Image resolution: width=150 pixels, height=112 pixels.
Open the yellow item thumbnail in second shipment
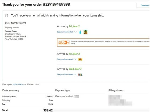point(80,59)
